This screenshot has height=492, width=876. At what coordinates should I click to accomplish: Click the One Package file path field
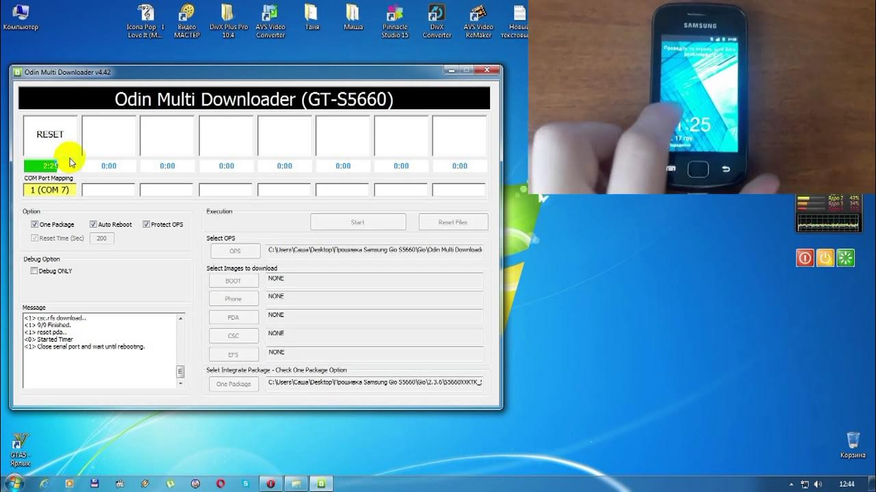(374, 383)
